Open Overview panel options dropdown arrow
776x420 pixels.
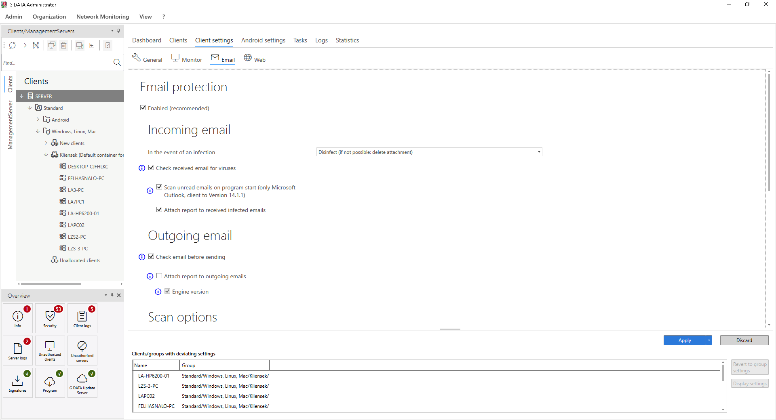tap(106, 295)
